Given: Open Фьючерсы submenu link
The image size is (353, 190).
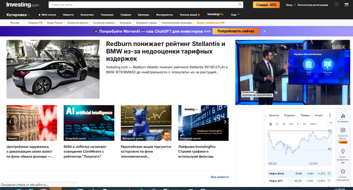Looking at the screenshot, I should click(x=126, y=23).
